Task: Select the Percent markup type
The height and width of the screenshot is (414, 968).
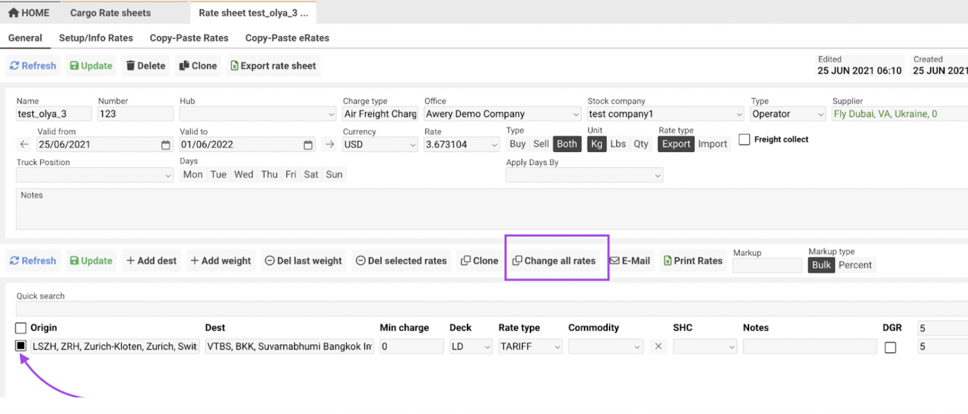Action: (x=855, y=265)
